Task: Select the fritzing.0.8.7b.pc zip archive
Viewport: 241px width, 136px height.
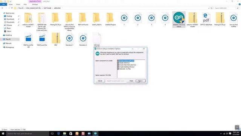Action: (220, 19)
